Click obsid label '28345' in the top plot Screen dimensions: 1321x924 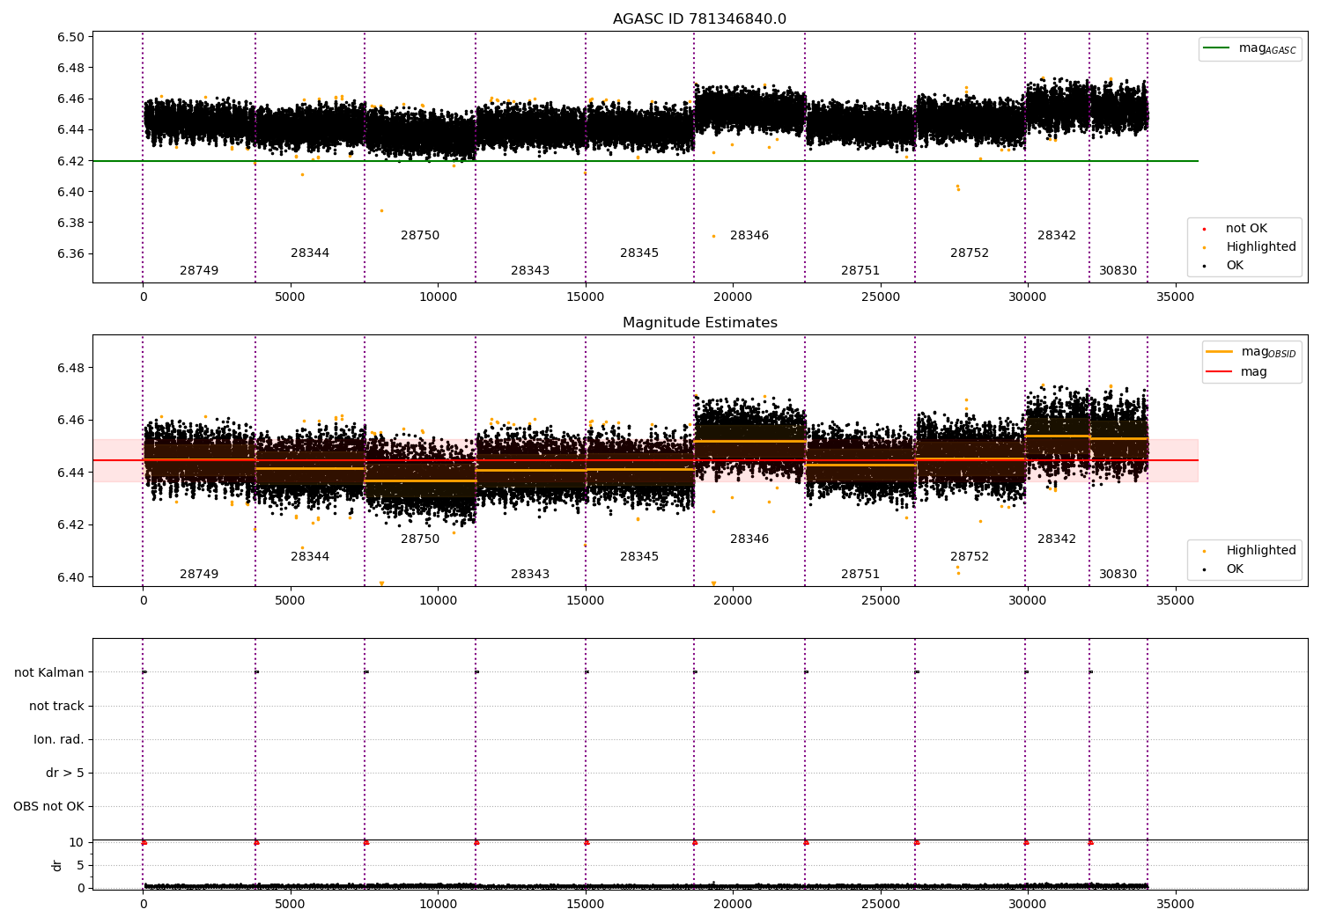[639, 253]
